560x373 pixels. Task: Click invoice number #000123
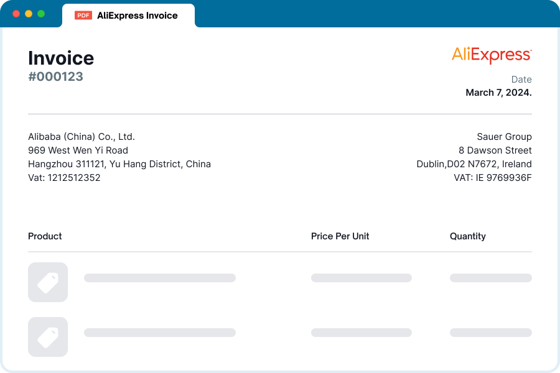pos(56,76)
